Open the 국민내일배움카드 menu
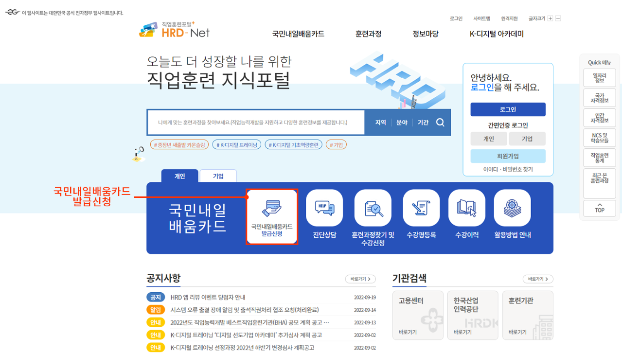 coord(298,34)
